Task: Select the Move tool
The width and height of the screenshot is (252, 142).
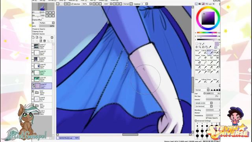Action: pyautogui.click(x=197, y=47)
